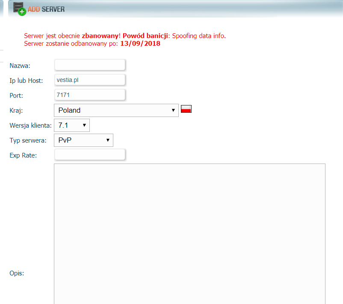Click the Opis label

point(17,273)
